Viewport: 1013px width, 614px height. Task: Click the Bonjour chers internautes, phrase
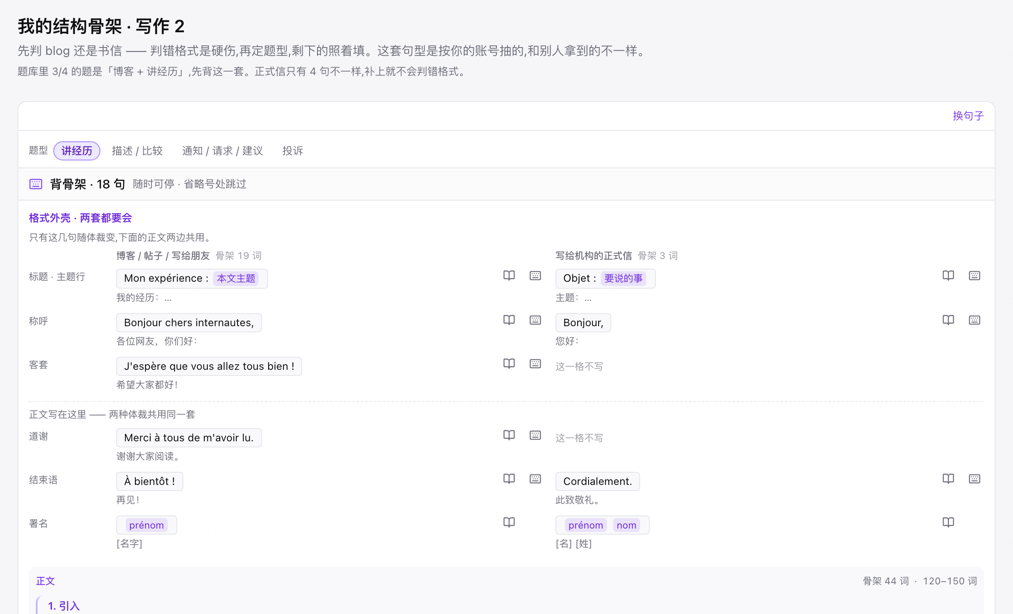[189, 323]
